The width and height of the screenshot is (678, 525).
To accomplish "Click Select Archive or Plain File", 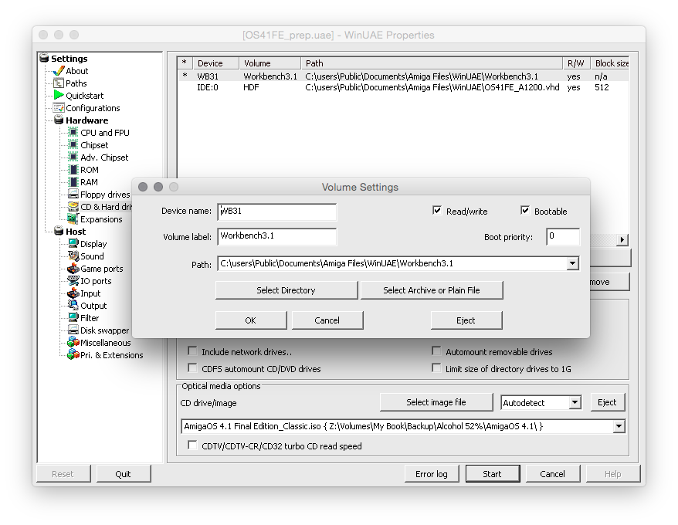I will (432, 290).
